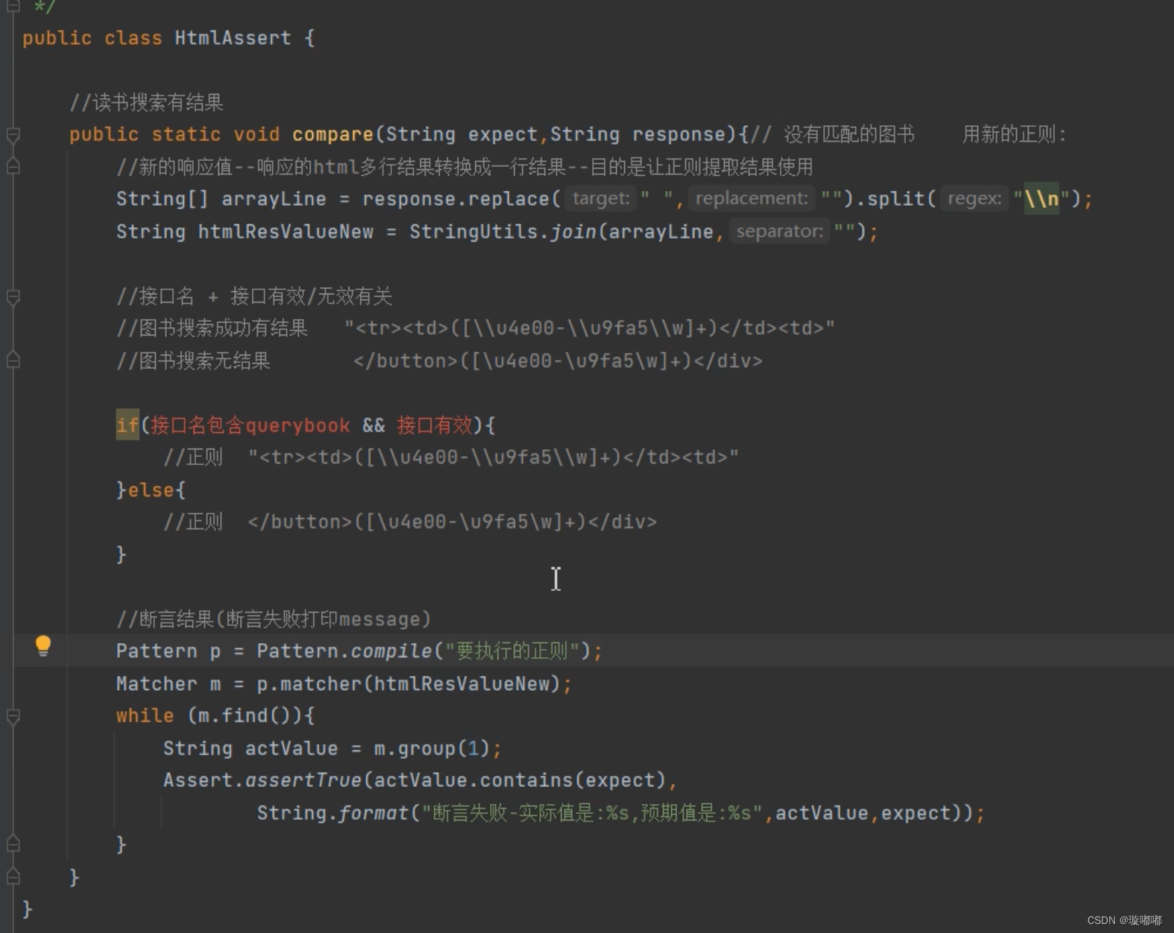Click the comment 没有匹配的图书
The width and height of the screenshot is (1174, 933).
pyautogui.click(x=834, y=135)
